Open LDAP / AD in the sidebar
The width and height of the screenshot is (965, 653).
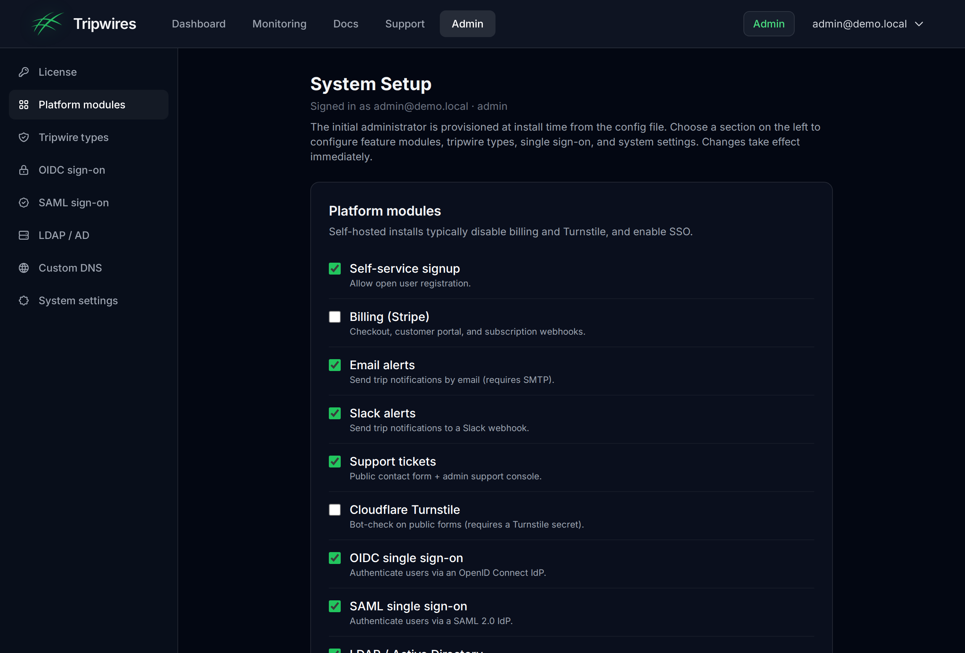coord(88,235)
